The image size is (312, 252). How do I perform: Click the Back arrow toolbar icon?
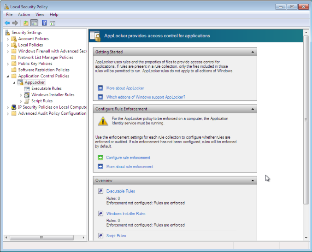click(7, 23)
